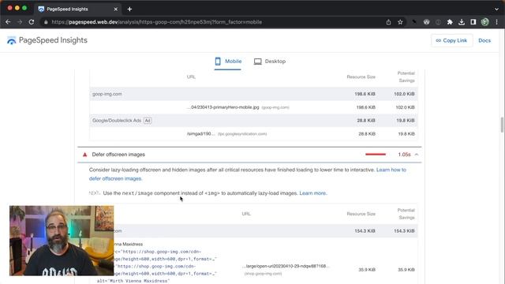The image size is (505, 284).
Task: Open the Docs link
Action: point(484,40)
